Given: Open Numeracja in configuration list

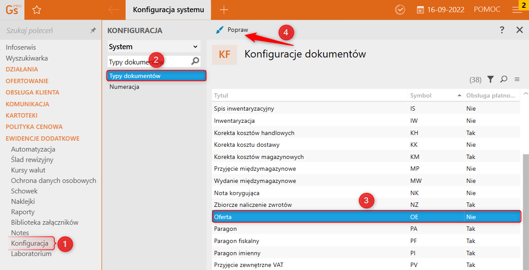Looking at the screenshot, I should 124,87.
